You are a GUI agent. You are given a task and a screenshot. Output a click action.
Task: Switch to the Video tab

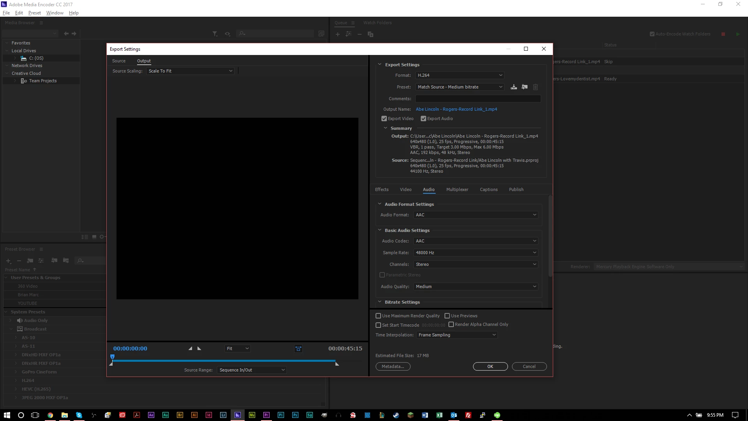[406, 189]
